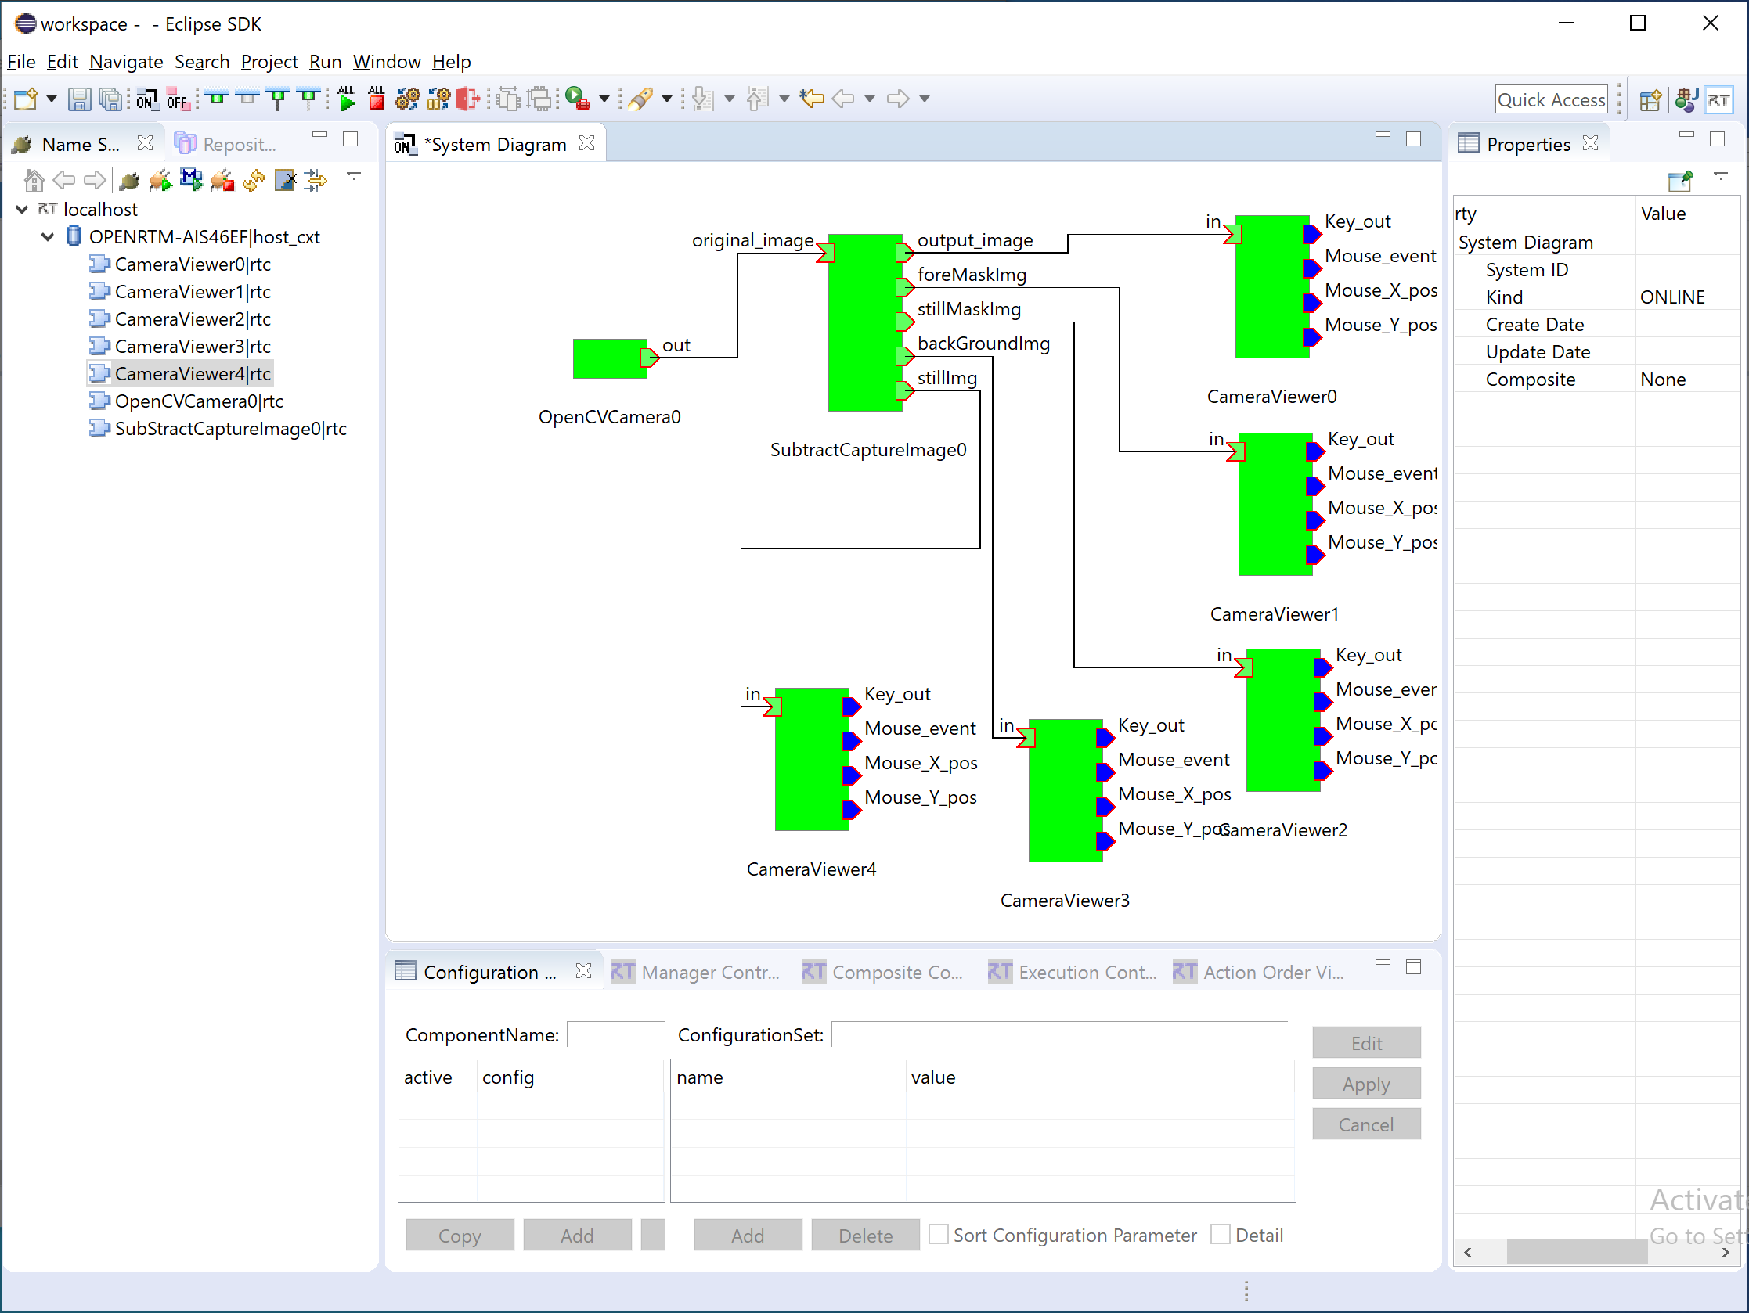The image size is (1749, 1313).
Task: Open a new offline System Diagram editor
Action: 177,99
